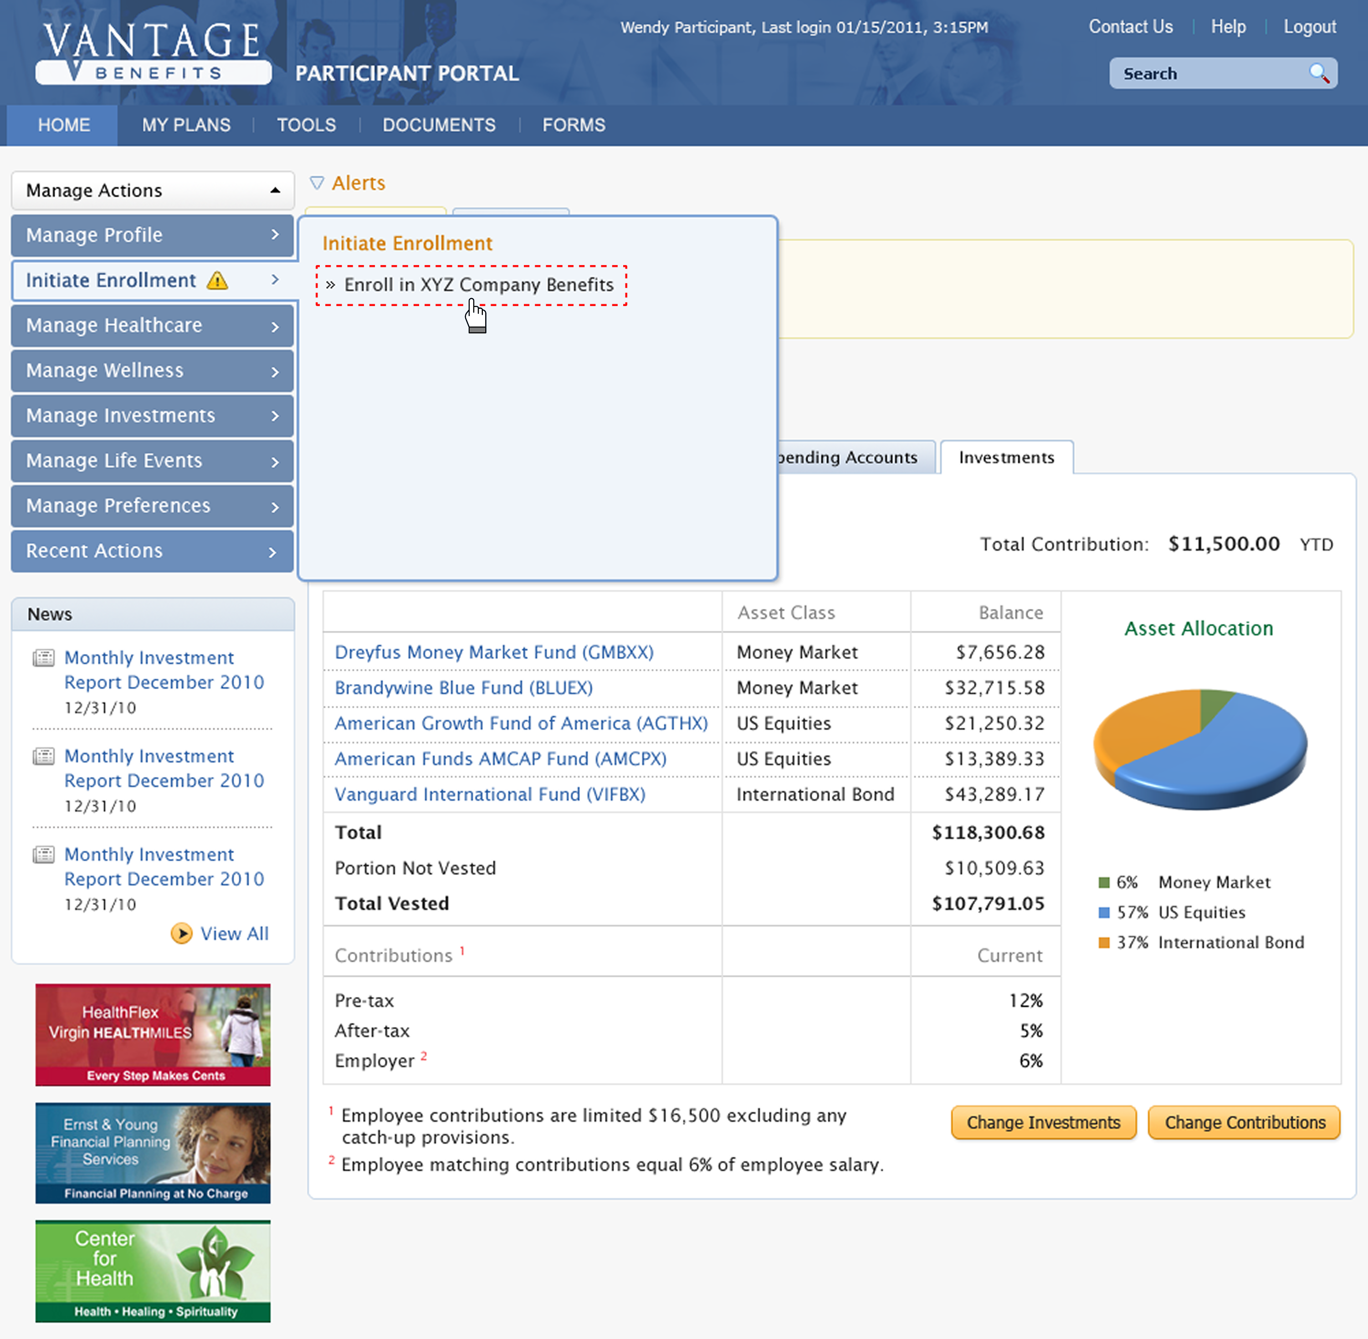Switch to the Investments tab
The image size is (1368, 1339).
pos(1006,458)
